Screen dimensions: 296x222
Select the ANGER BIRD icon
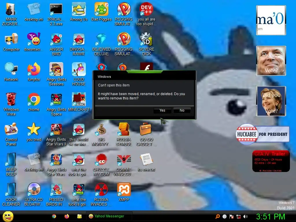point(56,44)
